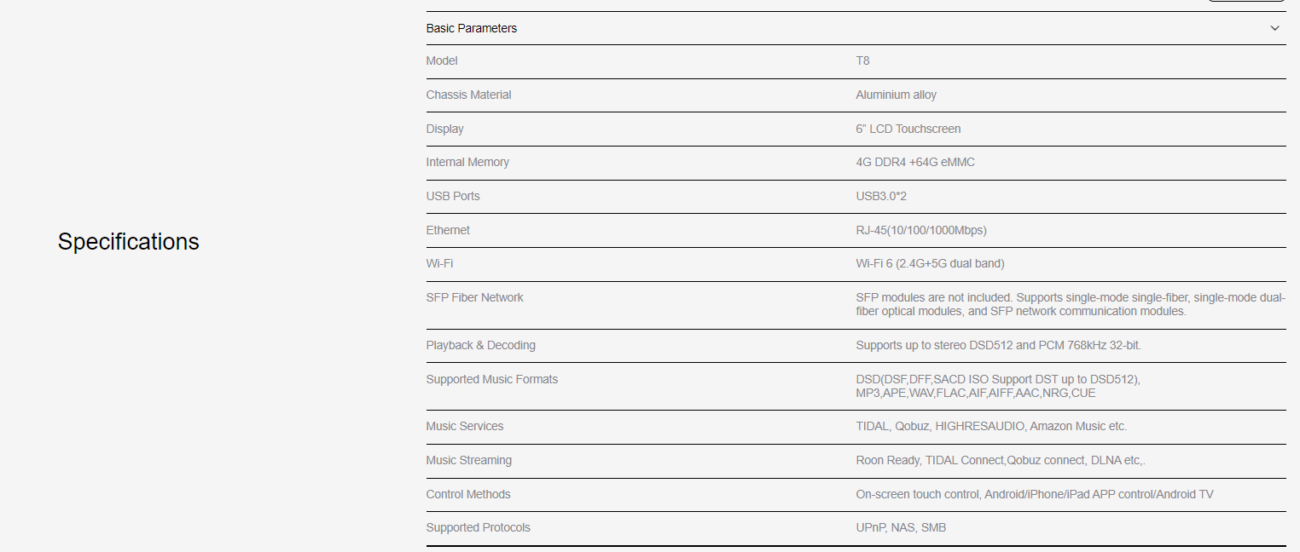Click the 6" LCD Touchscreen value
The image size is (1300, 552).
point(908,129)
